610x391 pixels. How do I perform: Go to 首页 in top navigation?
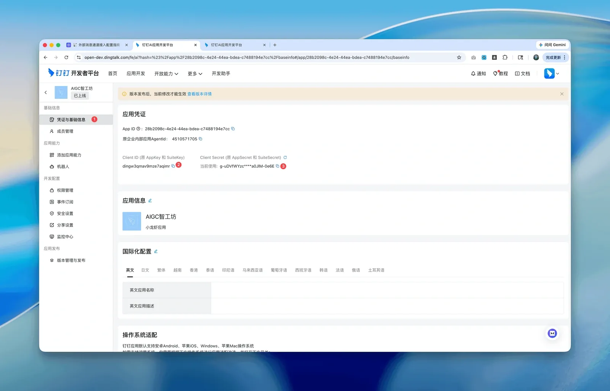112,74
